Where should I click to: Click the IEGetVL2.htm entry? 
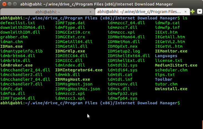point(170,42)
